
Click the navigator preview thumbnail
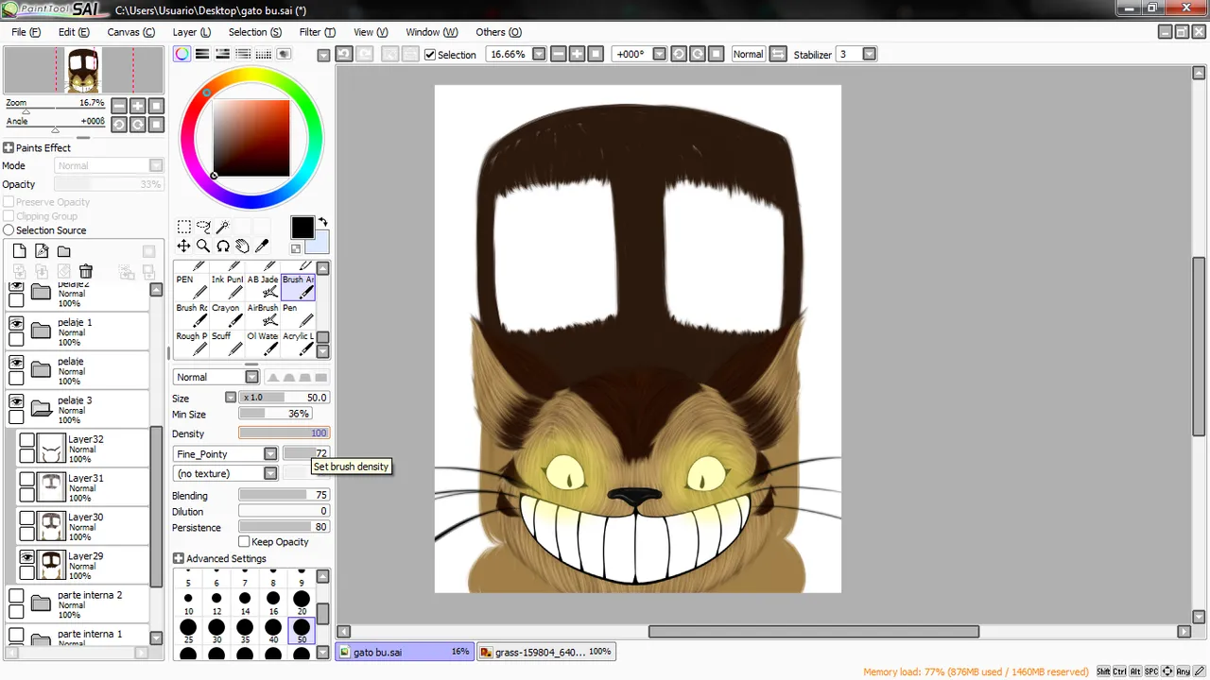coord(83,70)
